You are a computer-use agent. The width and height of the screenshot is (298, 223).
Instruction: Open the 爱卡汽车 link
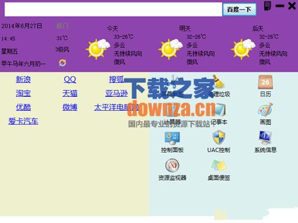click(x=23, y=121)
